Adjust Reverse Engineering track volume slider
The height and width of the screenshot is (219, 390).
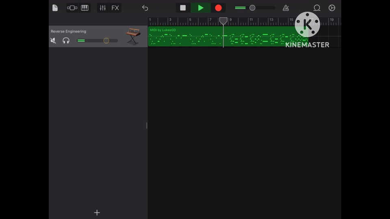97,41
